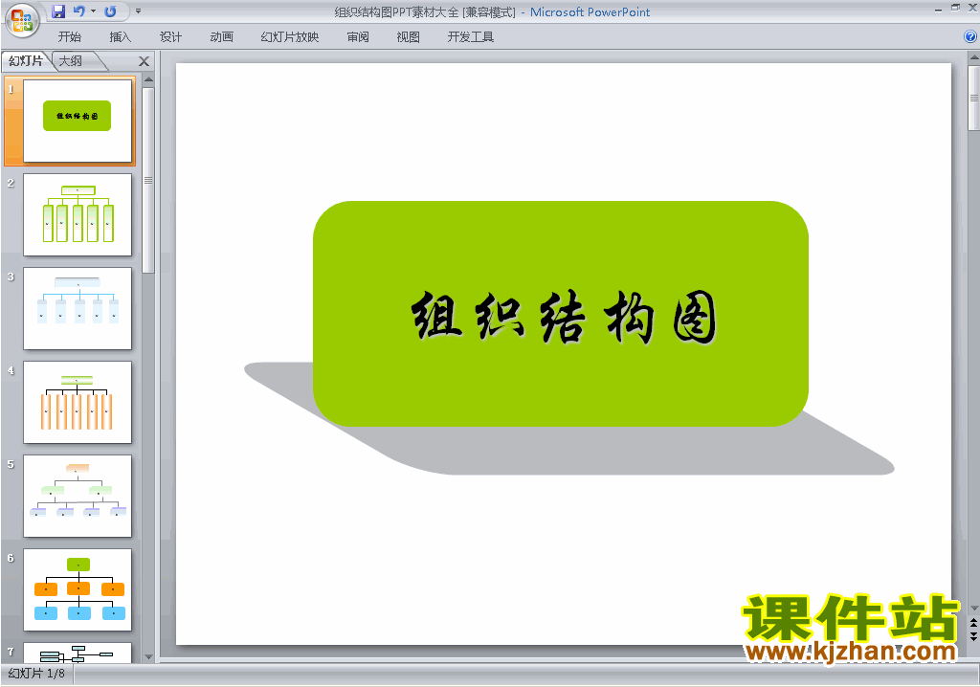Image resolution: width=980 pixels, height=687 pixels.
Task: Open PowerPoint Help with the question mark icon
Action: pyautogui.click(x=970, y=37)
